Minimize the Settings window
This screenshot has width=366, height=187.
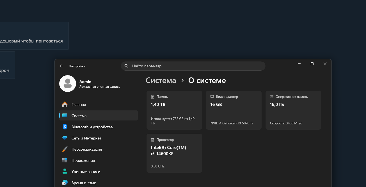(x=299, y=64)
